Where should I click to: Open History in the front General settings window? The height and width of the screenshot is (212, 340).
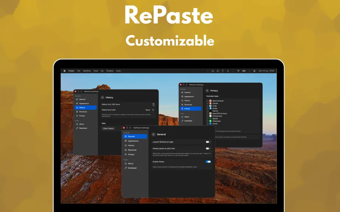(135, 145)
